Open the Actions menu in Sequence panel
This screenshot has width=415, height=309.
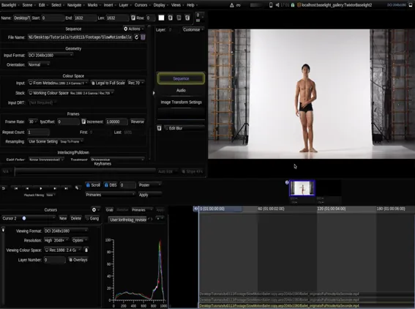click(134, 29)
